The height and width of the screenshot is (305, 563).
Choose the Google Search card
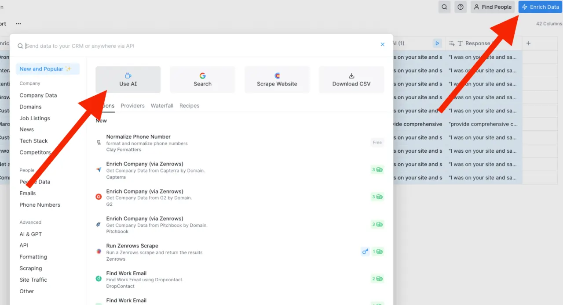203,79
